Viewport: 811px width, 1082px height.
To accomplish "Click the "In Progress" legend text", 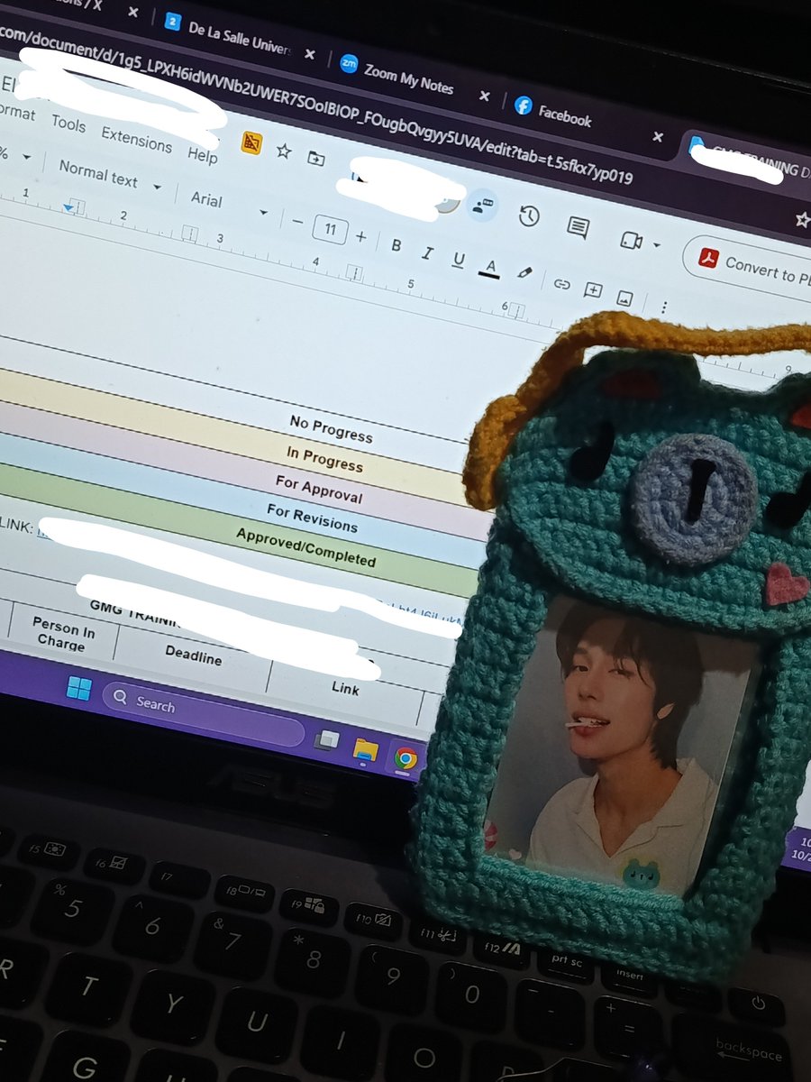I will [324, 460].
